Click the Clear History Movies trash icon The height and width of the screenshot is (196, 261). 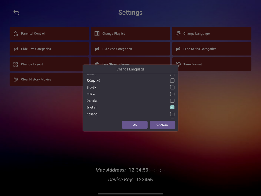point(16,79)
